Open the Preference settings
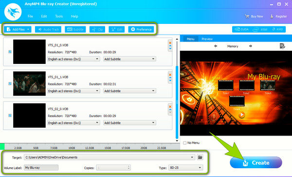Image resolution: width=292 pixels, height=177 pixels. tap(141, 29)
